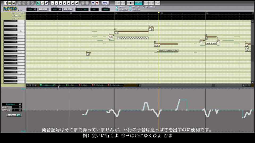The image size is (255, 143).
Task: Click the X position 53:1:060 field
Action: [x=82, y=10]
